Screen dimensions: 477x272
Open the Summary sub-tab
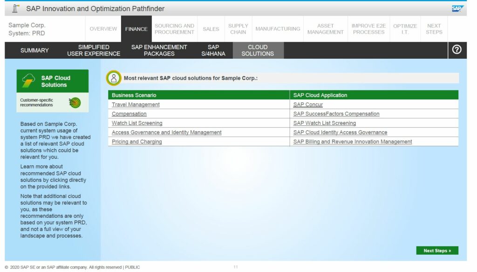pyautogui.click(x=34, y=50)
